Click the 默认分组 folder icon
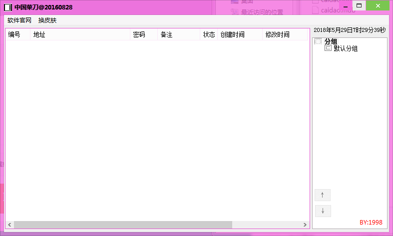The width and height of the screenshot is (393, 236). [328, 48]
